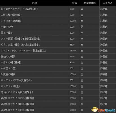Viewport: 116px width, 113px height.
Task: Click the 3DMGAME watermark logo
Action: 103,110
